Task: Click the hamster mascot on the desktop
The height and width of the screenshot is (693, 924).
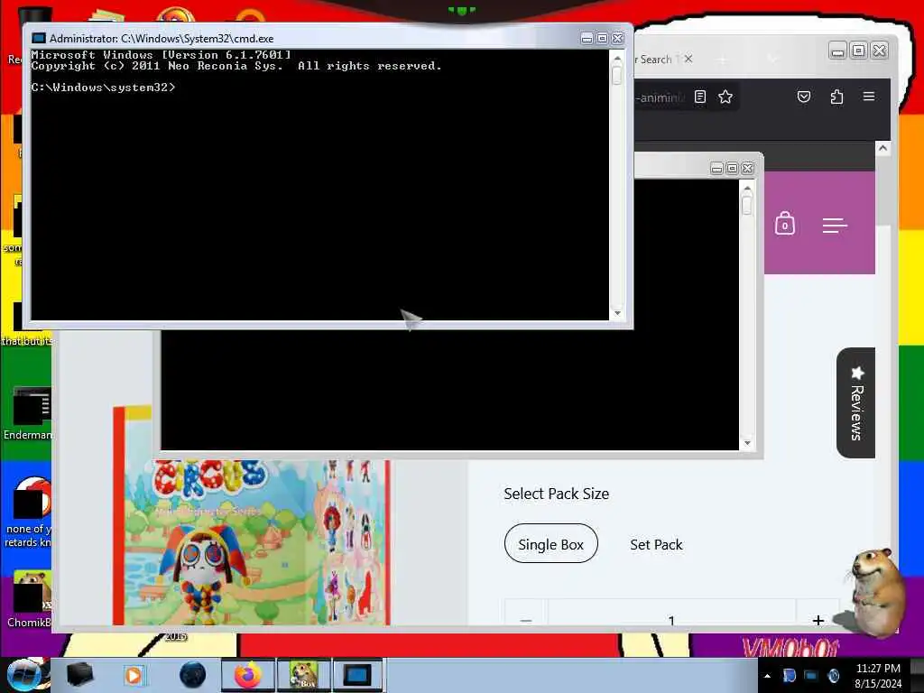Action: click(874, 592)
